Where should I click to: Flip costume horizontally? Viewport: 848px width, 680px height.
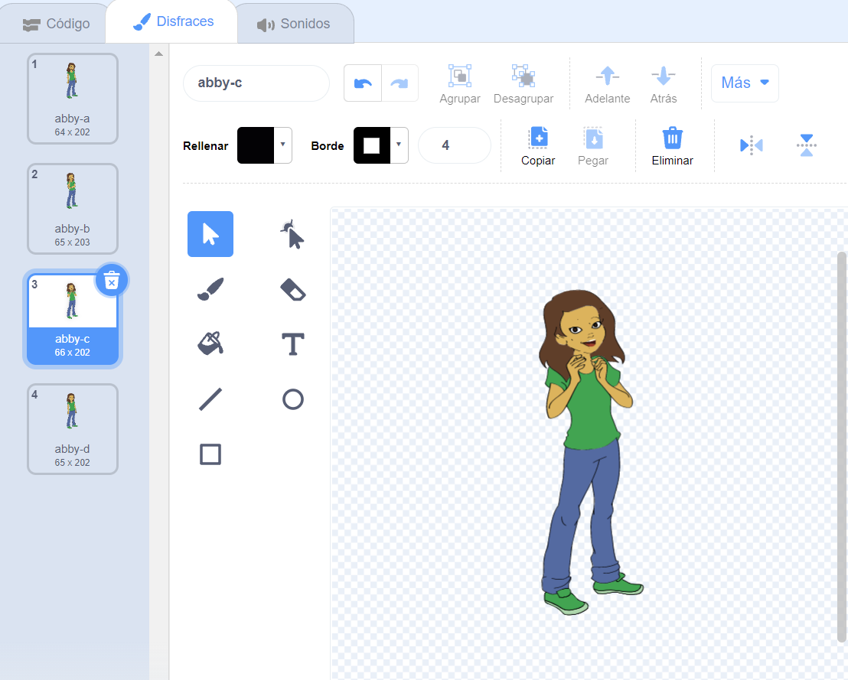point(752,145)
